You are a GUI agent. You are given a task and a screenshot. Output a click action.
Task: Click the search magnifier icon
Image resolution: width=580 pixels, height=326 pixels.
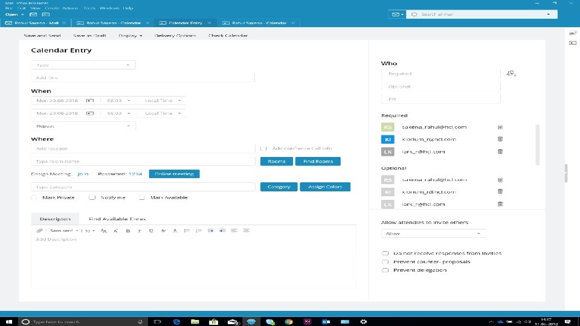tap(414, 14)
